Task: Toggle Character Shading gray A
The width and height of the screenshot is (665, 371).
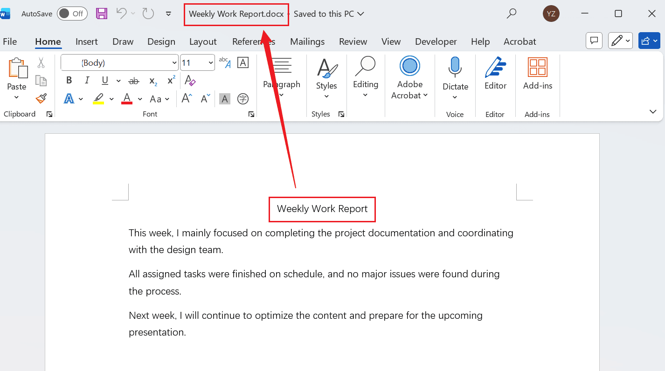Action: pos(225,98)
